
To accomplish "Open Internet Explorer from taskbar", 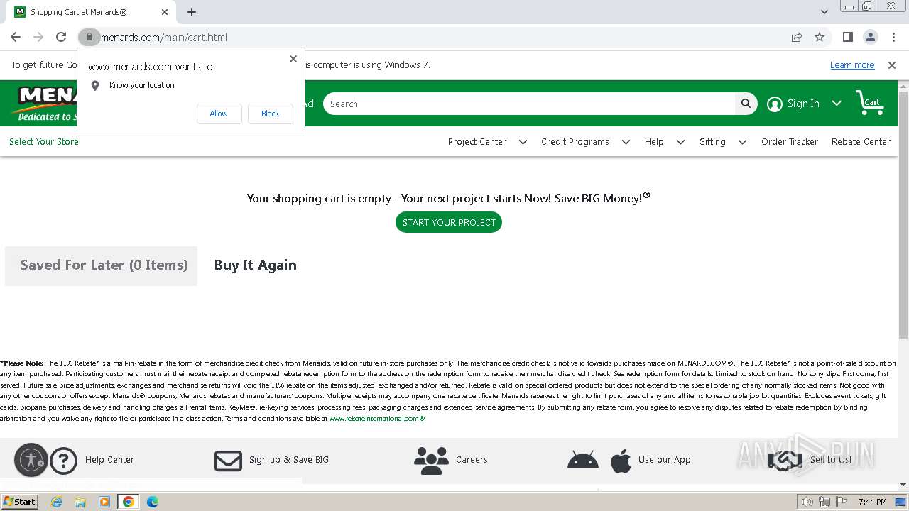I will coord(56,502).
